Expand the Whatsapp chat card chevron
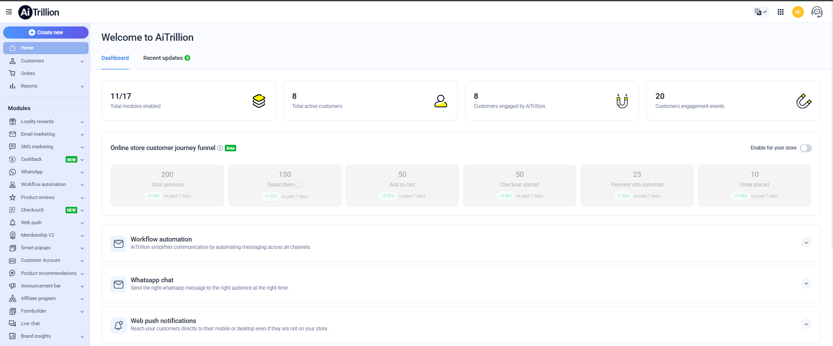Image resolution: width=833 pixels, height=346 pixels. tap(806, 284)
